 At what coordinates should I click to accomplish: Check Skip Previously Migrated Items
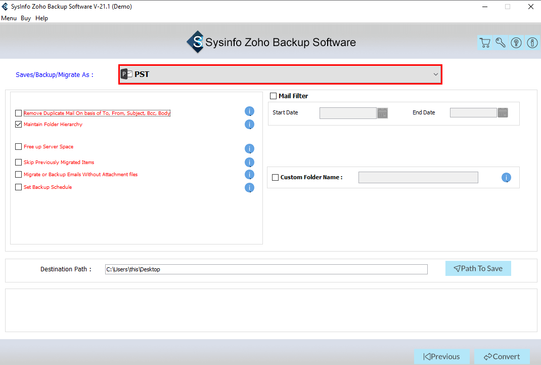point(19,163)
